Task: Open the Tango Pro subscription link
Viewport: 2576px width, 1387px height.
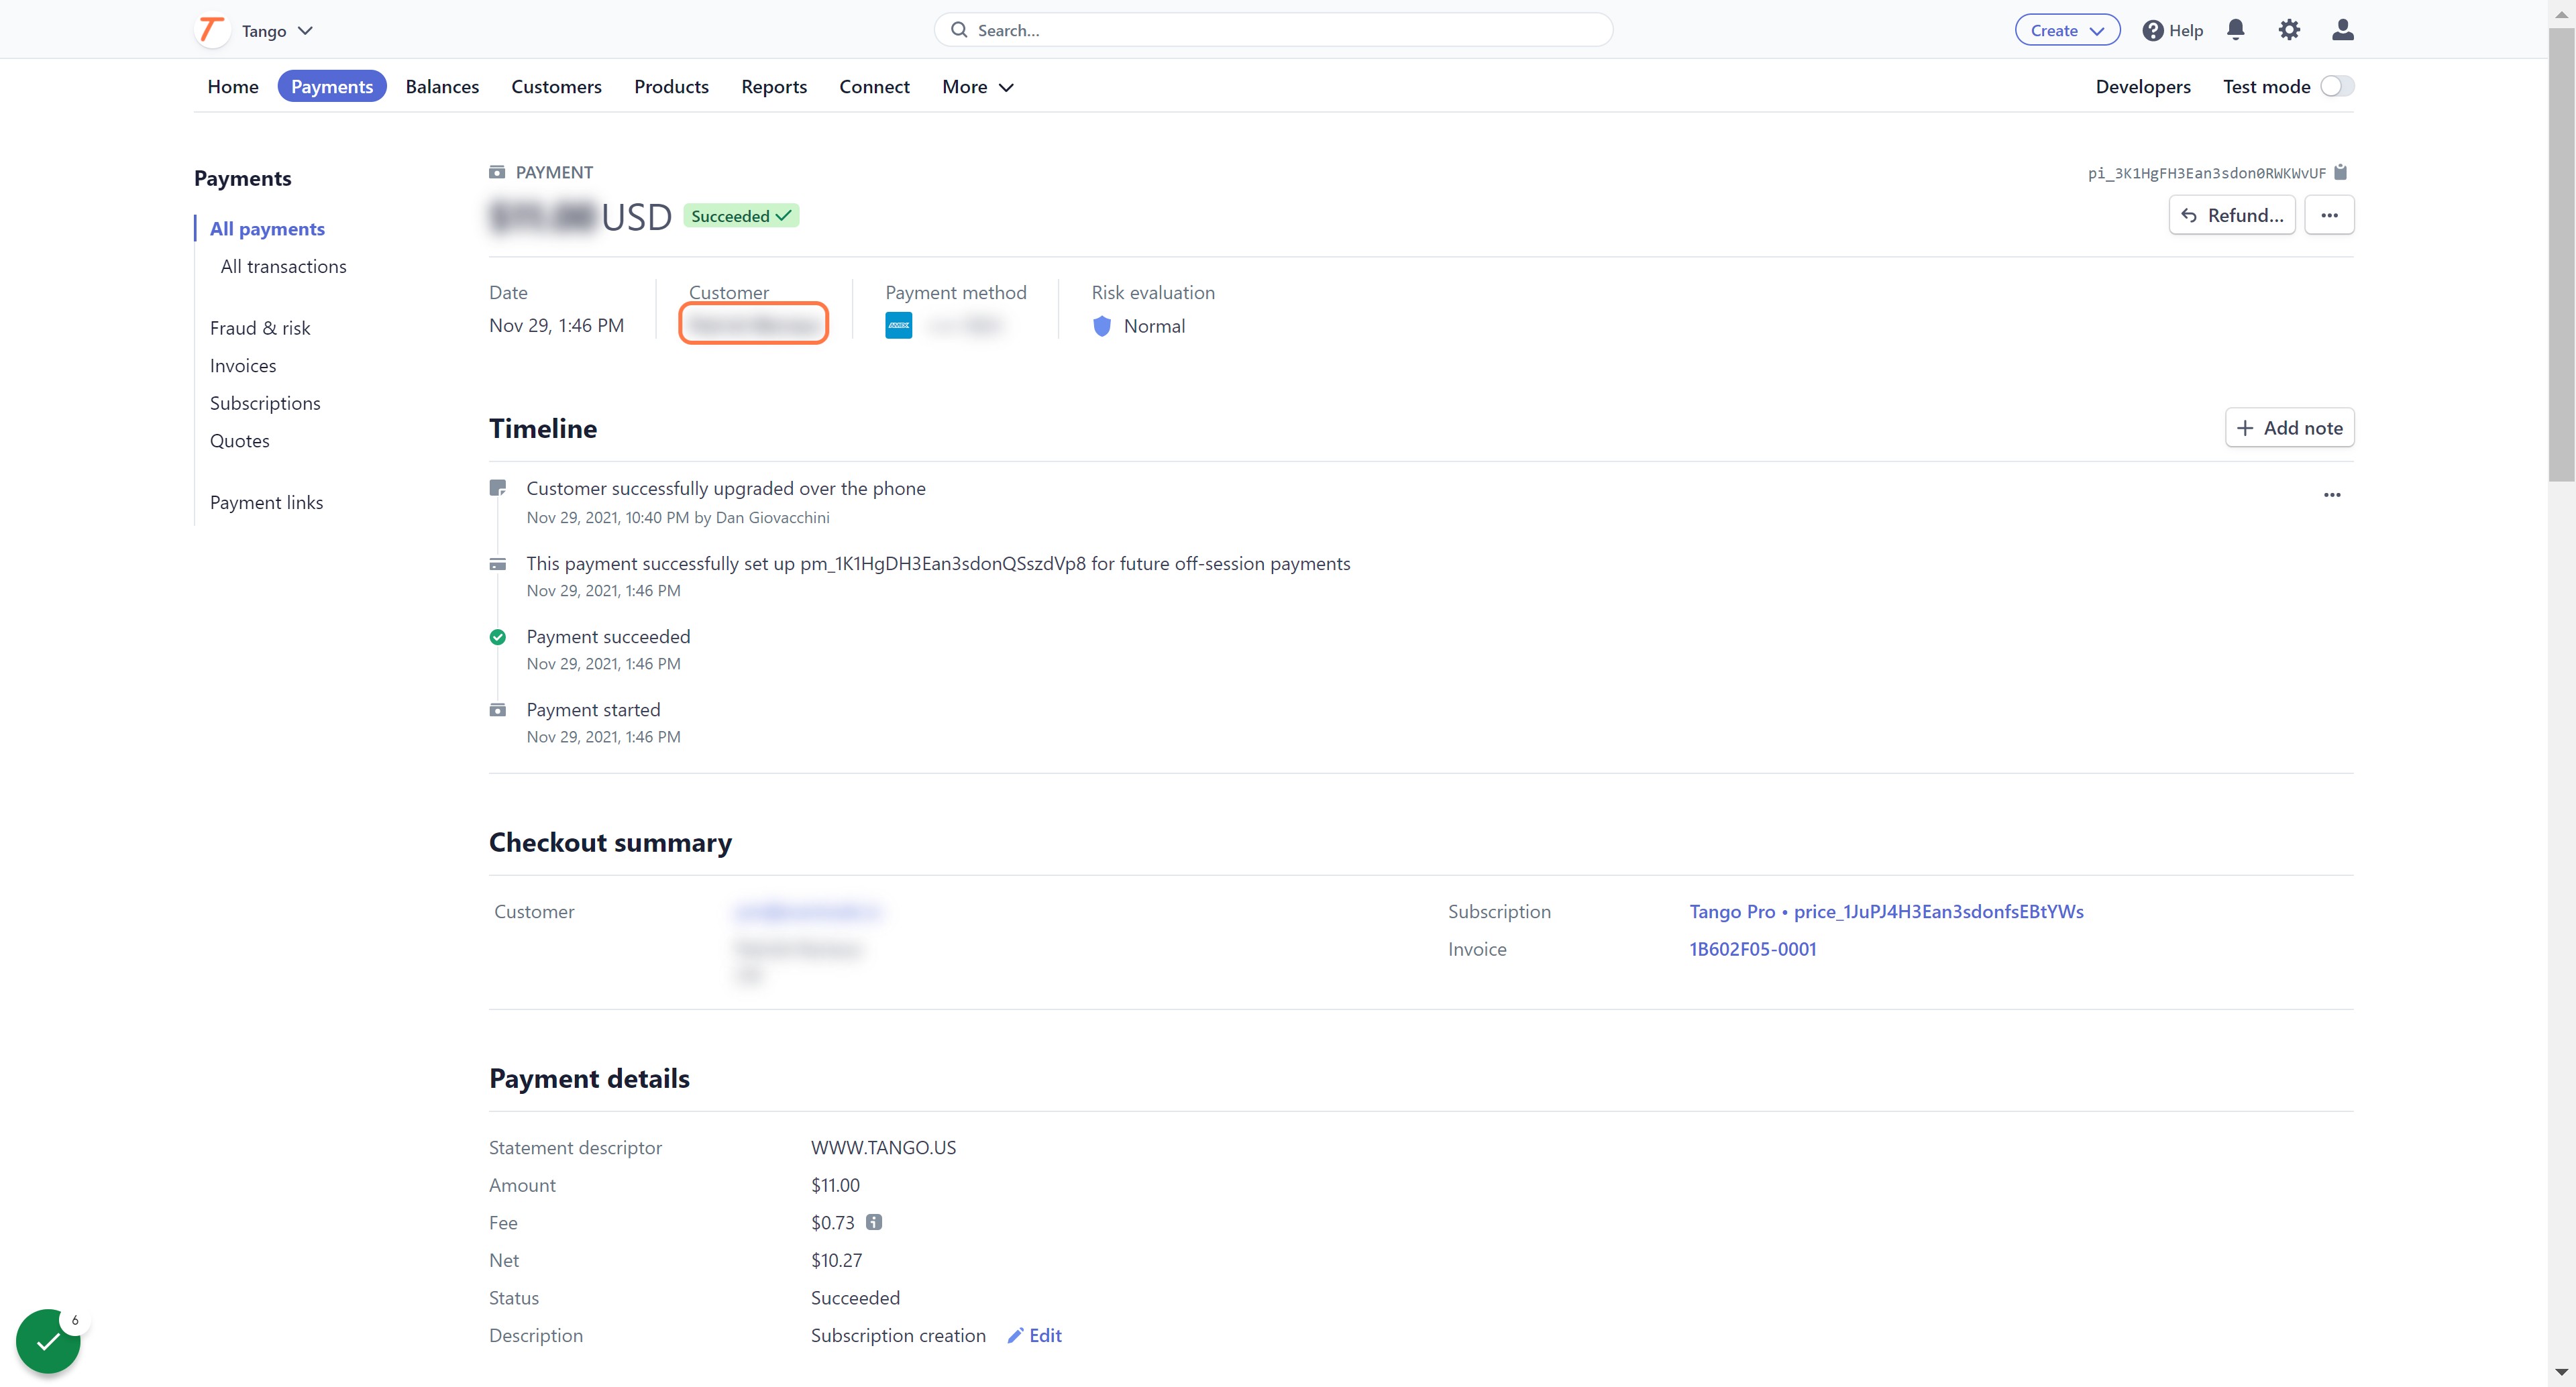Action: click(x=1886, y=911)
